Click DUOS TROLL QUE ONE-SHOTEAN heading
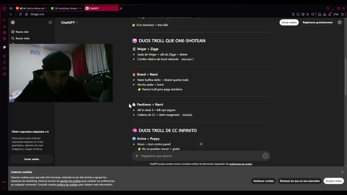 click(x=172, y=41)
